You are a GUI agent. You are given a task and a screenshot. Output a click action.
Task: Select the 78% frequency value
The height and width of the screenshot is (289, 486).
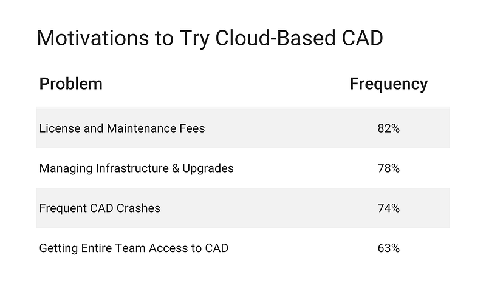(389, 168)
